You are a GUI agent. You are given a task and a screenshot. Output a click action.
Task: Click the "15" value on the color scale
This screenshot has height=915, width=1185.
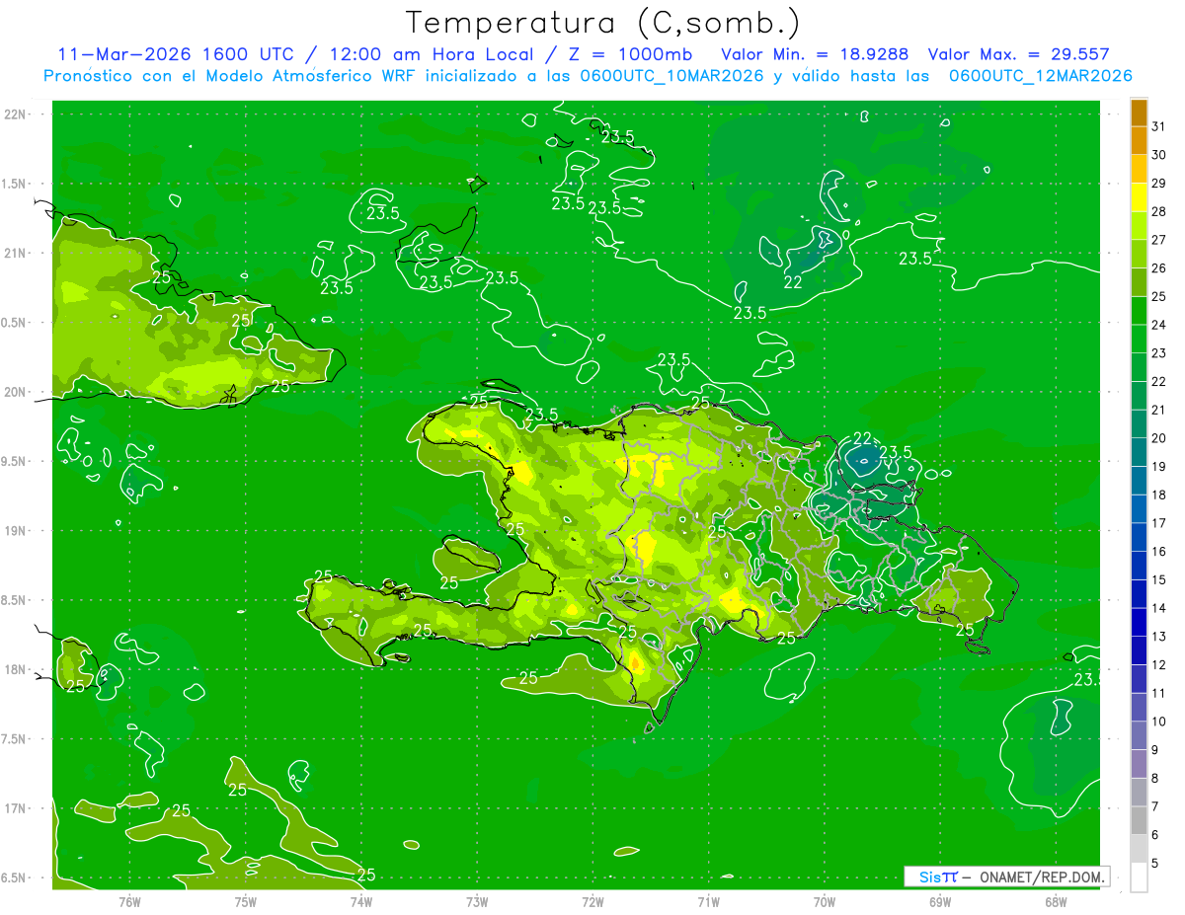pos(1159,579)
